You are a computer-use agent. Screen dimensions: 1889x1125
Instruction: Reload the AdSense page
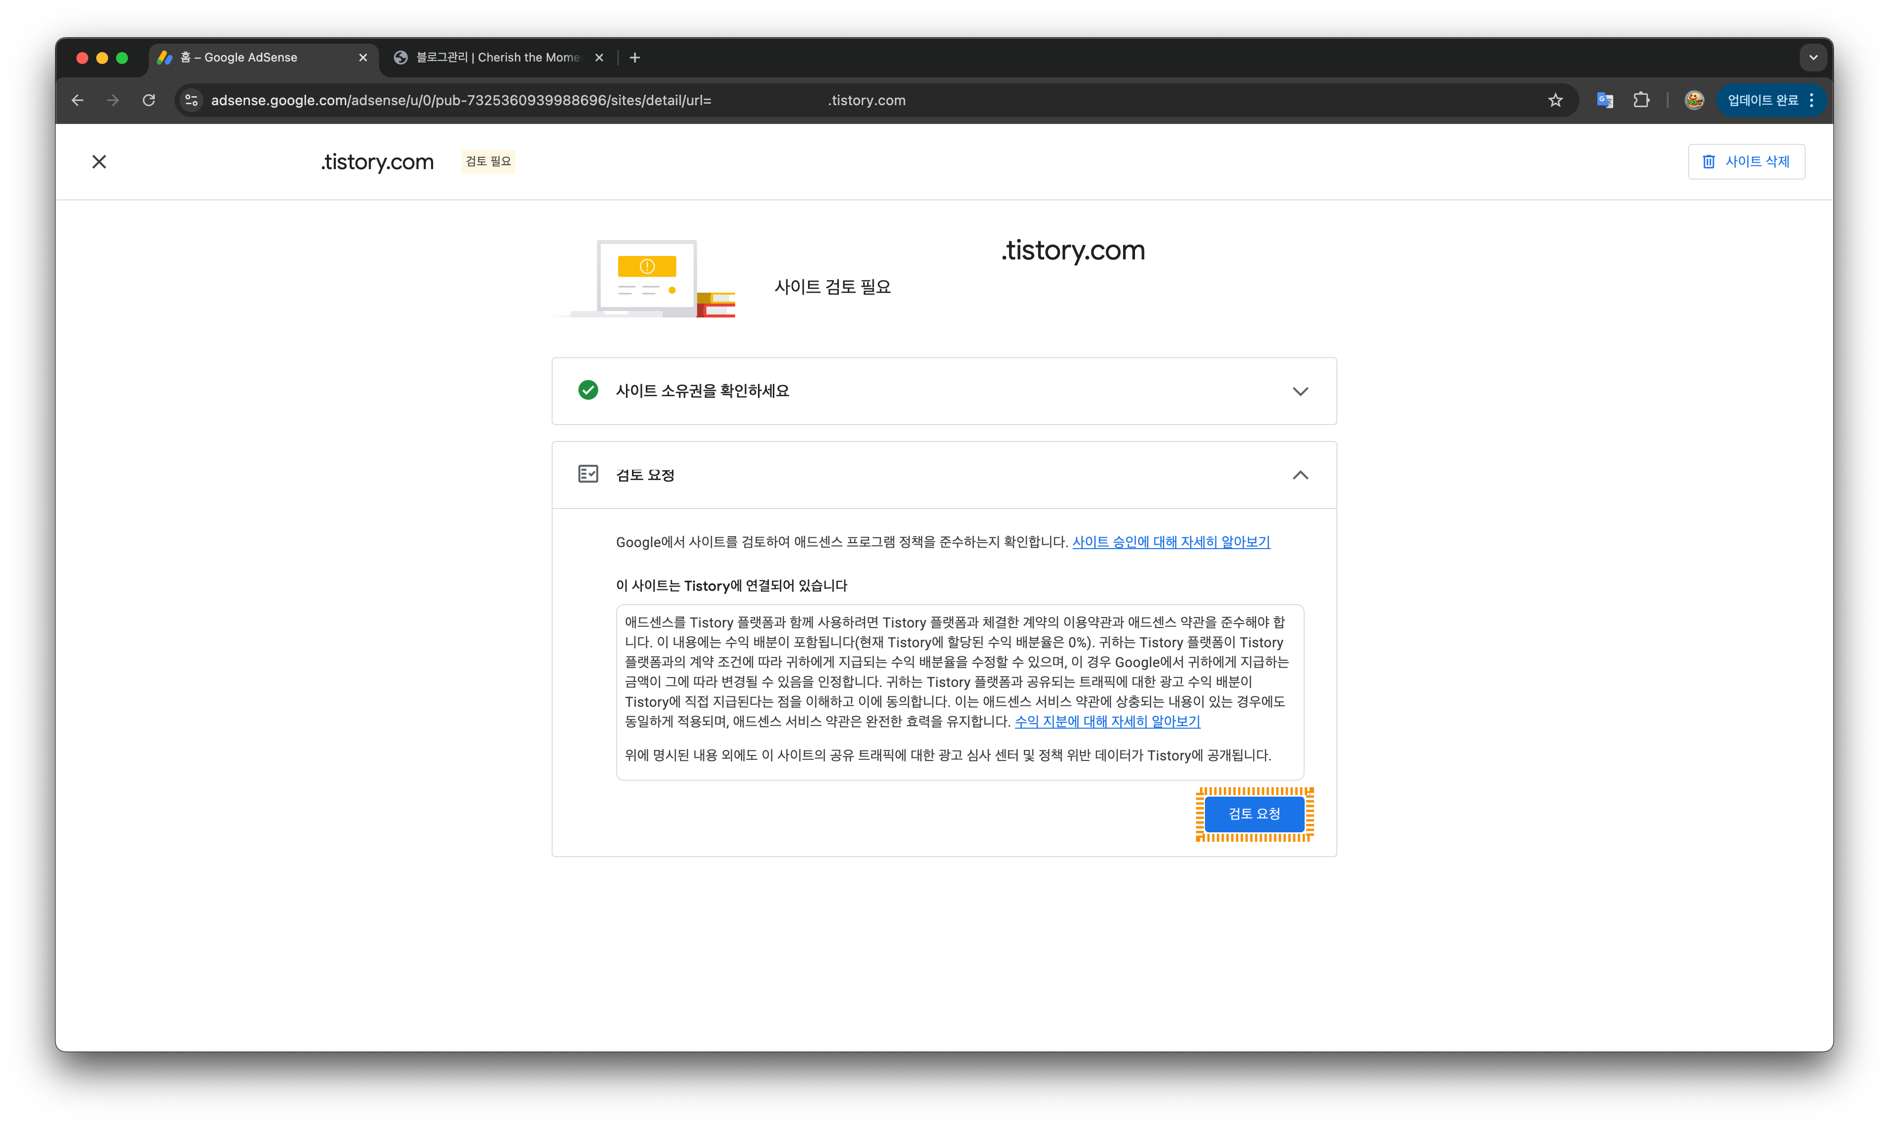149,100
